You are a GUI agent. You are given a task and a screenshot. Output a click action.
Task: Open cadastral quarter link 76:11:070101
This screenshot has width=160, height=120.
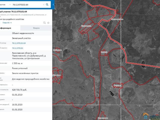(17, 48)
